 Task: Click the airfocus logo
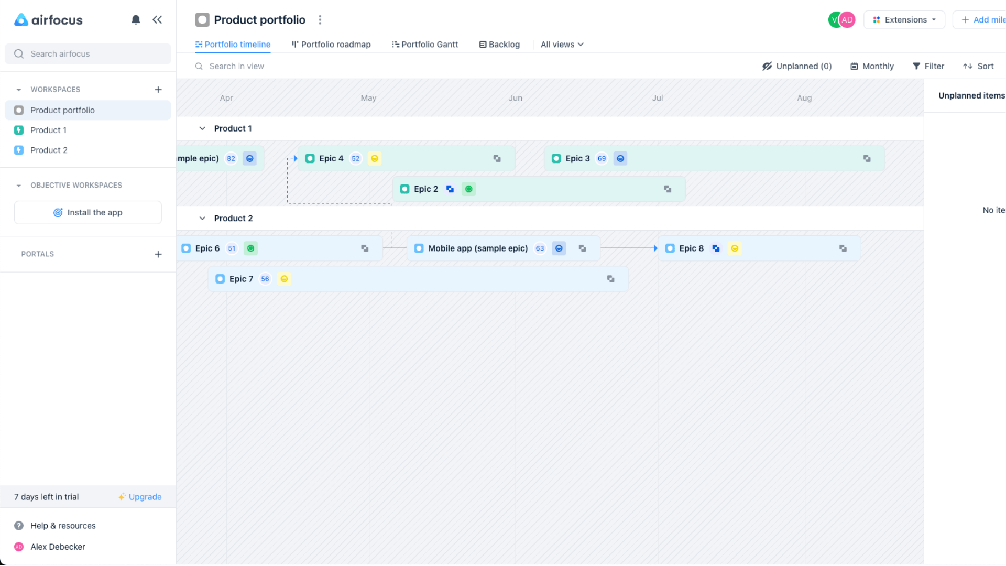48,20
